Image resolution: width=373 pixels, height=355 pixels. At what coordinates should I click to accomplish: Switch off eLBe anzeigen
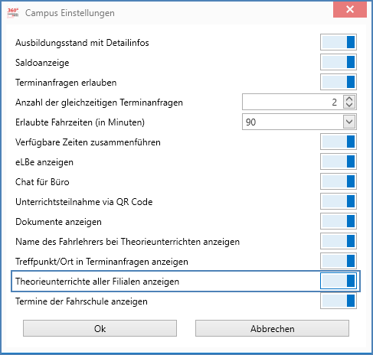339,161
